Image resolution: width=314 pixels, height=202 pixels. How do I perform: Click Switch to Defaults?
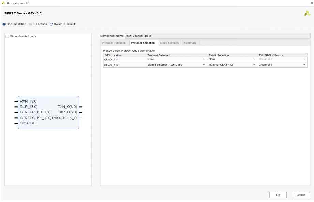pos(65,24)
